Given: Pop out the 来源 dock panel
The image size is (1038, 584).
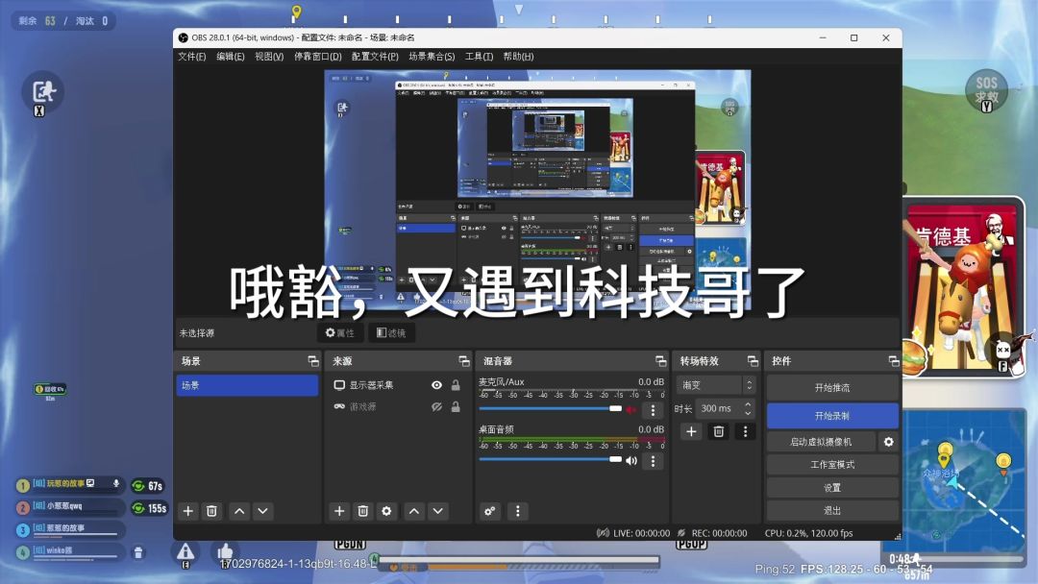Looking at the screenshot, I should pos(464,360).
